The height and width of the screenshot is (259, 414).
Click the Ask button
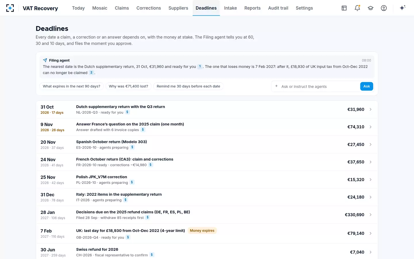367,86
